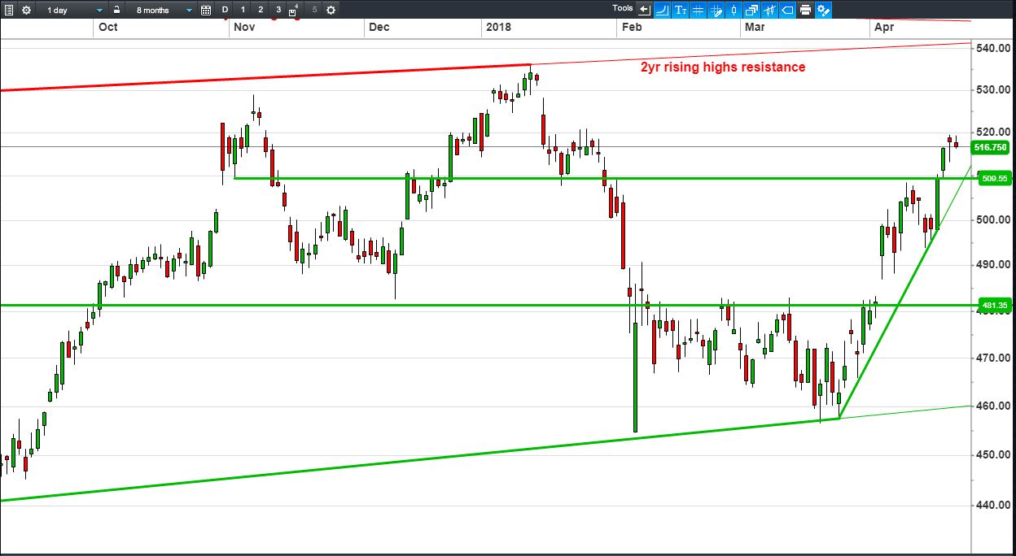The width and height of the screenshot is (1016, 556).
Task: Click the 2018 label on time axis
Action: pyautogui.click(x=497, y=27)
